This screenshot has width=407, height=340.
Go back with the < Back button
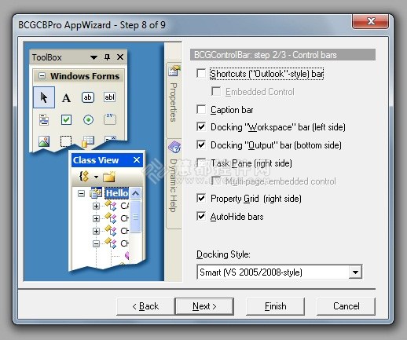(x=145, y=306)
